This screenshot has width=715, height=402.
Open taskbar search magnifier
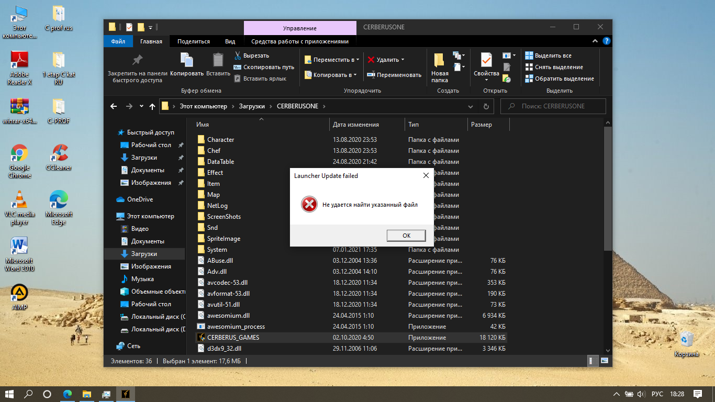[28, 394]
